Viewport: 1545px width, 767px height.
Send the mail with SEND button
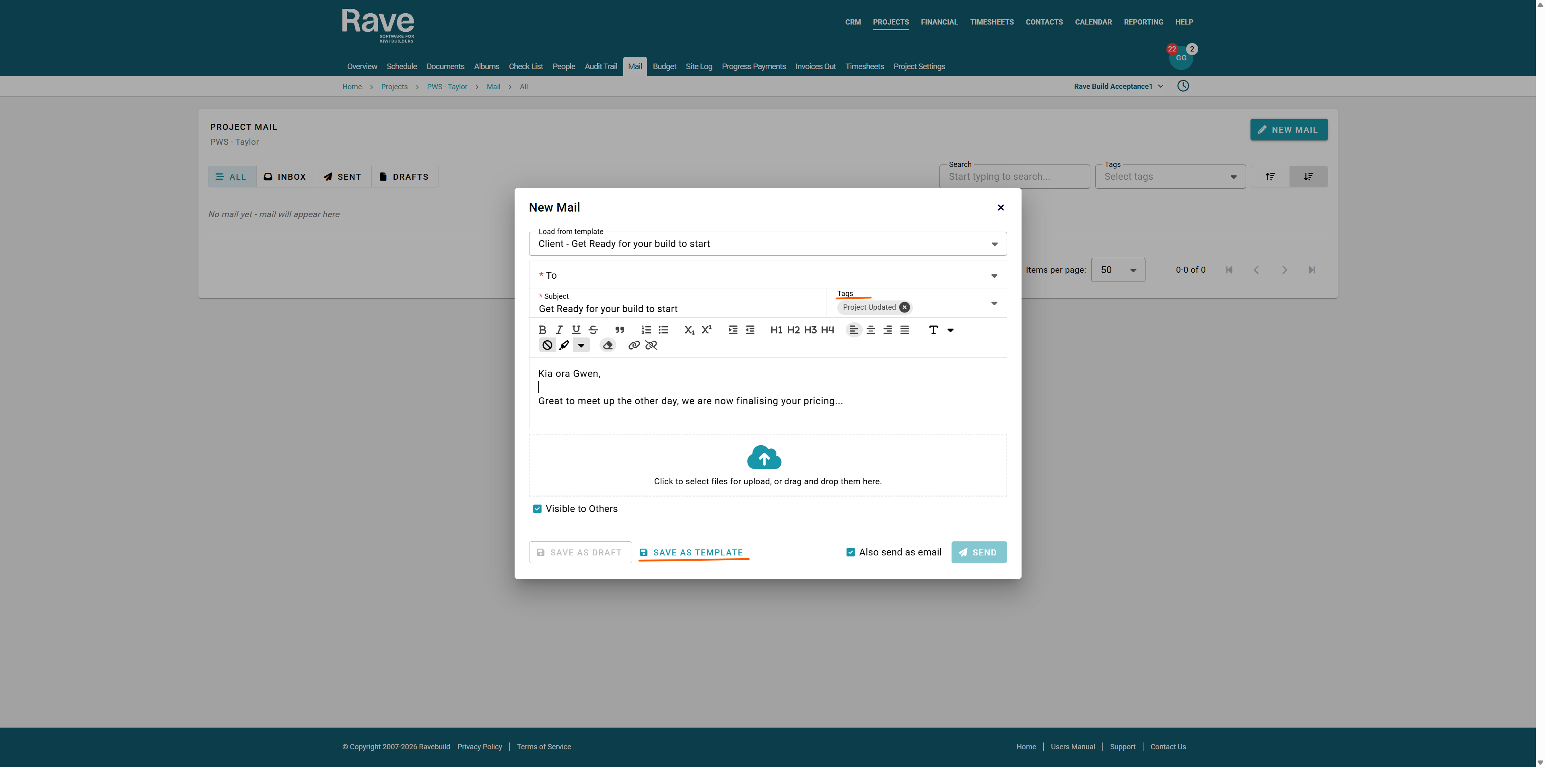pos(978,552)
